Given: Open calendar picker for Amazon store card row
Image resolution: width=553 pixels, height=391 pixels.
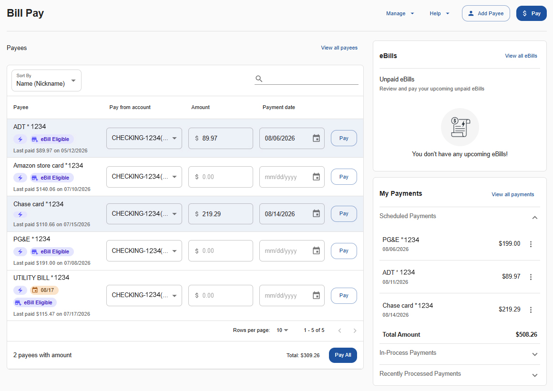Looking at the screenshot, I should point(317,177).
